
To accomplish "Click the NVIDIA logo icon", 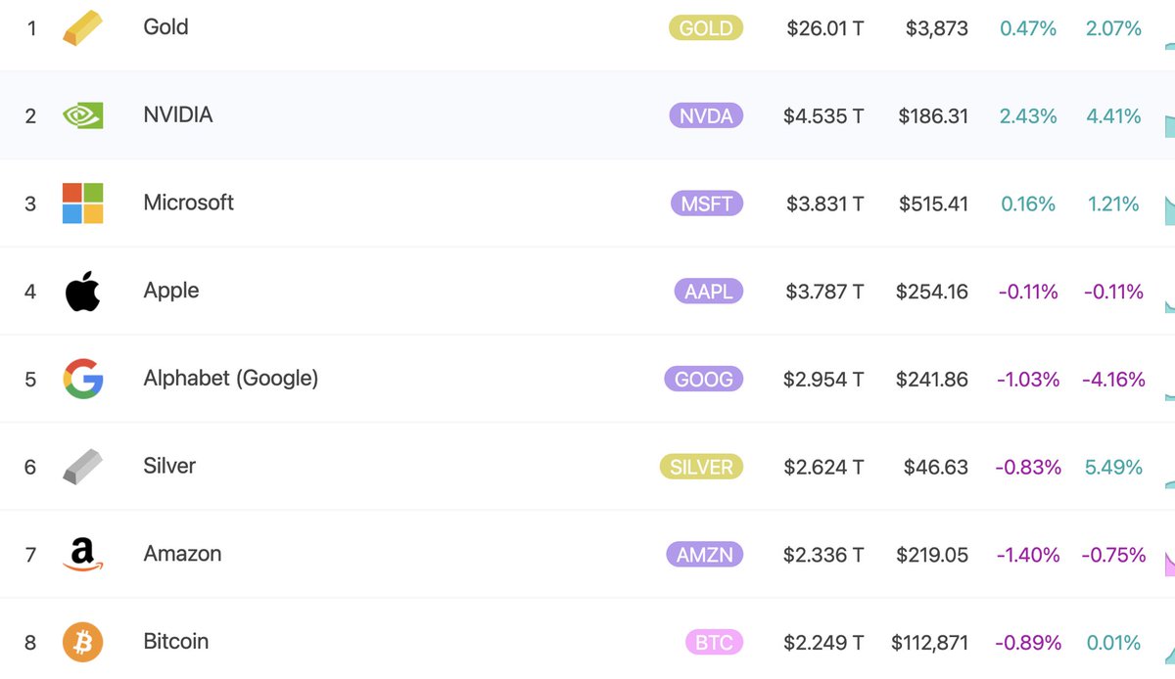I will (82, 115).
